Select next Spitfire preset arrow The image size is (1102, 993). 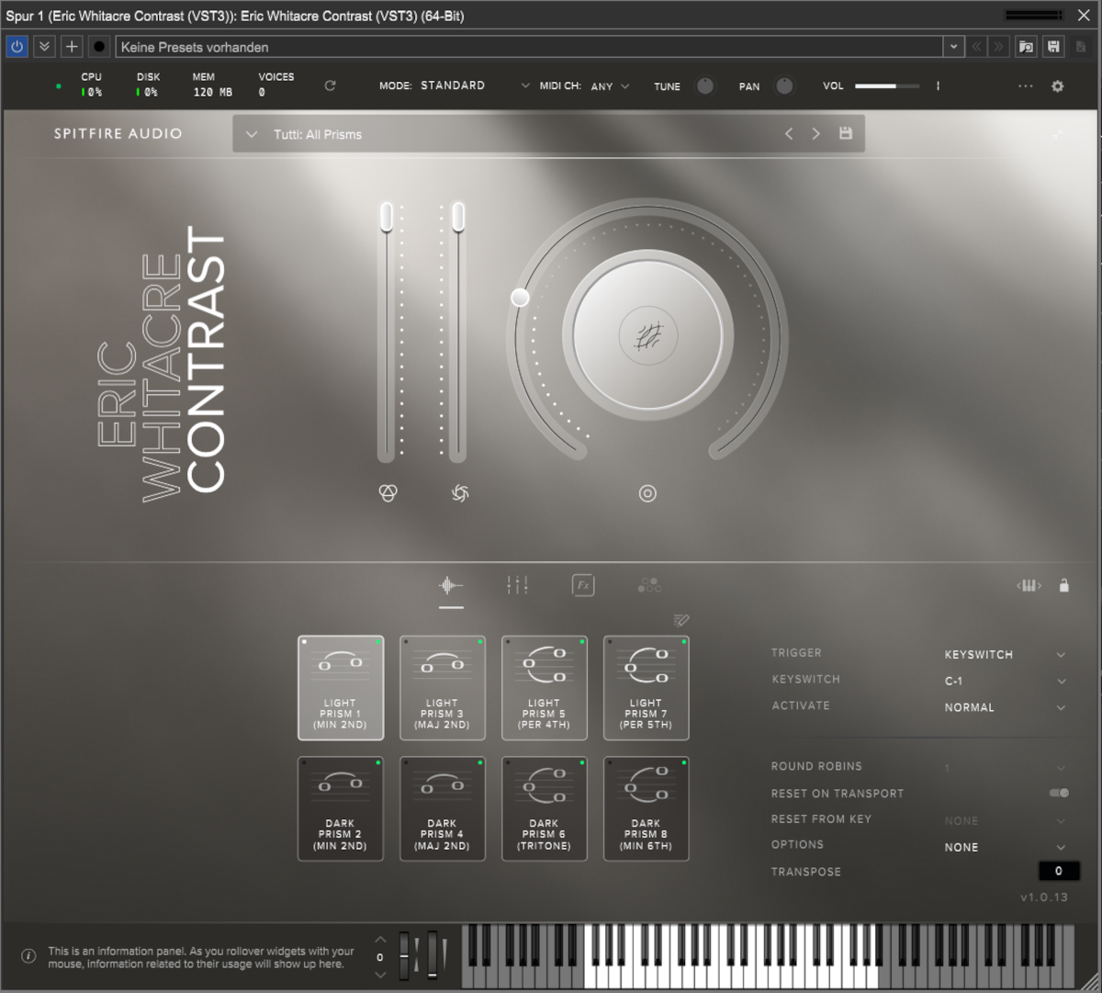[815, 134]
